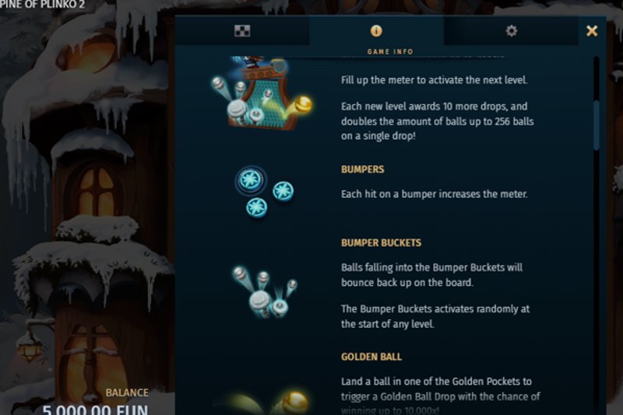This screenshot has width=623, height=415.
Task: Click the BUMPER BUCKETS heading
Action: click(x=381, y=243)
